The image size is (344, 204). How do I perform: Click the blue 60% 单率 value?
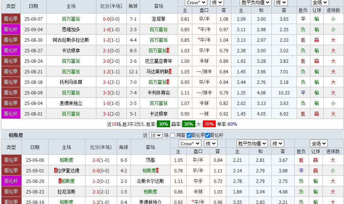[232, 124]
